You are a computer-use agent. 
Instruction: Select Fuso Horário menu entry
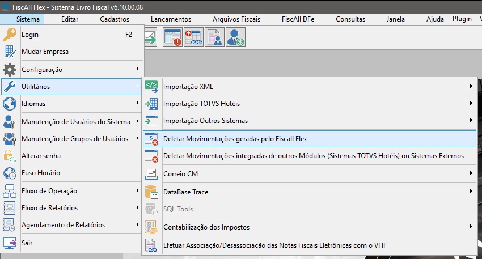click(x=72, y=173)
